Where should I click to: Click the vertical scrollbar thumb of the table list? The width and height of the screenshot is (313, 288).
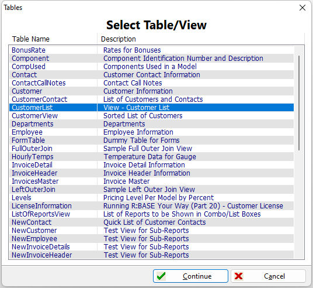coord(299,103)
